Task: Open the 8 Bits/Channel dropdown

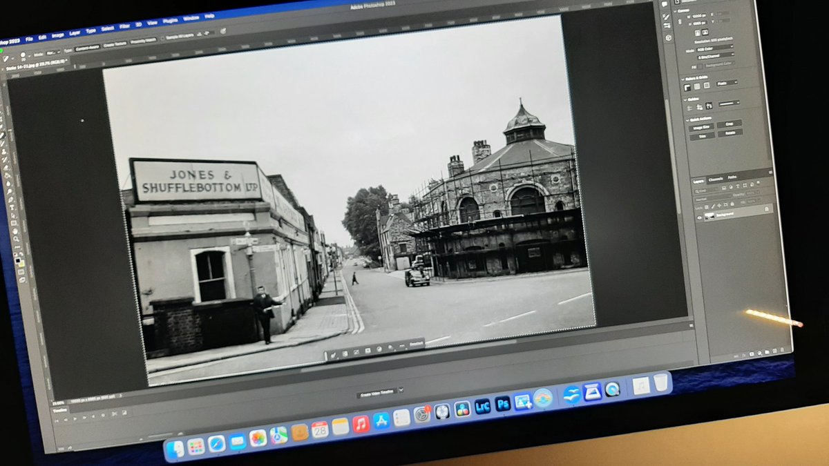Action: [715, 56]
